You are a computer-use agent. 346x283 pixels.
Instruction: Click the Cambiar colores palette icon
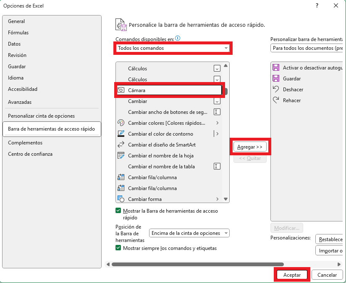pos(121,123)
